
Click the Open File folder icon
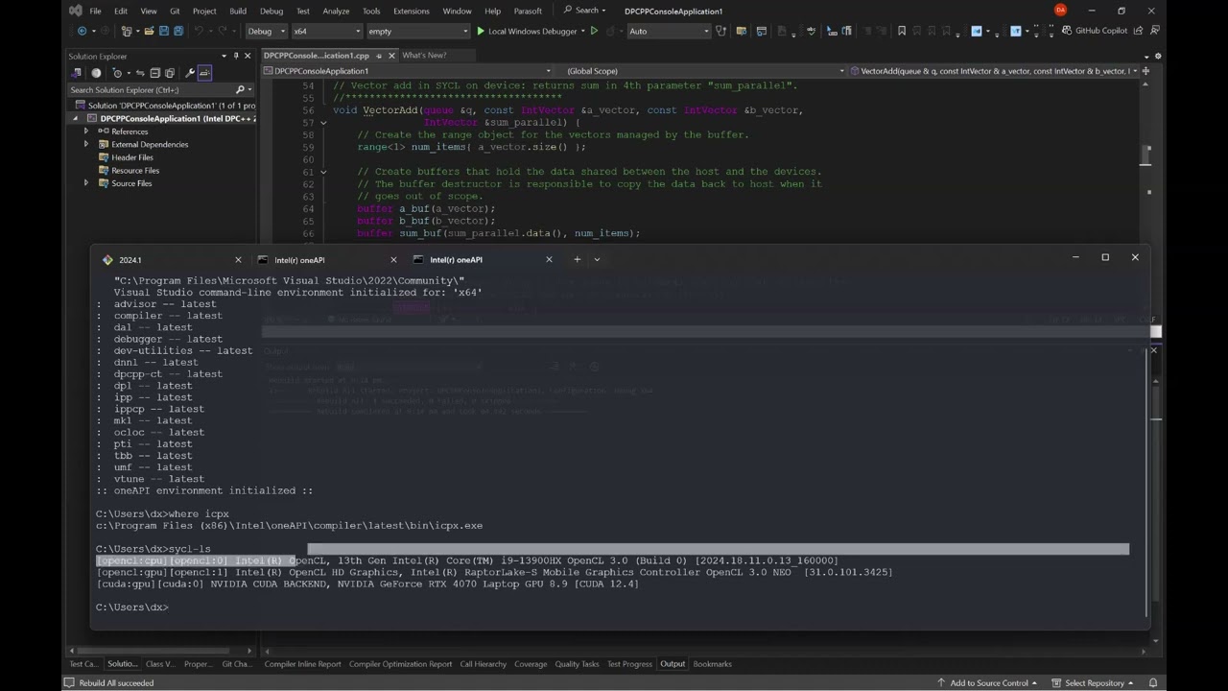tap(149, 31)
